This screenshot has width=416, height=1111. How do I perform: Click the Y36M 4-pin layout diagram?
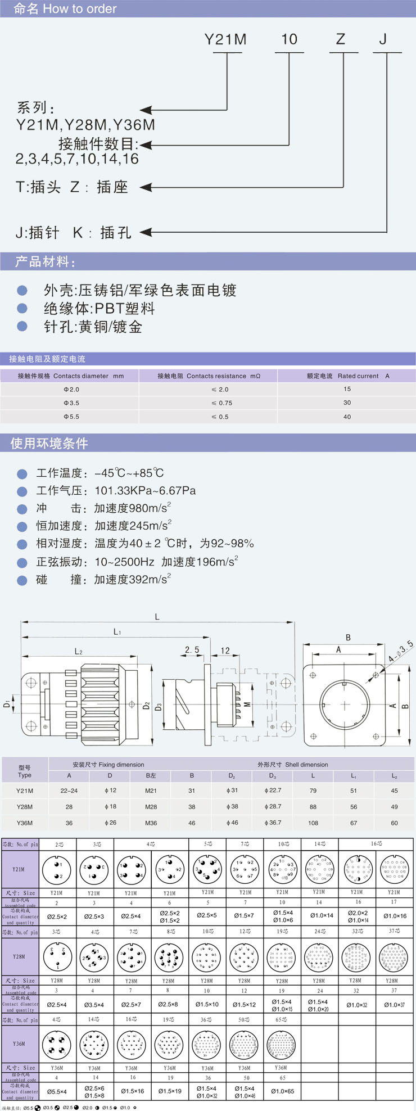pos(57,1045)
